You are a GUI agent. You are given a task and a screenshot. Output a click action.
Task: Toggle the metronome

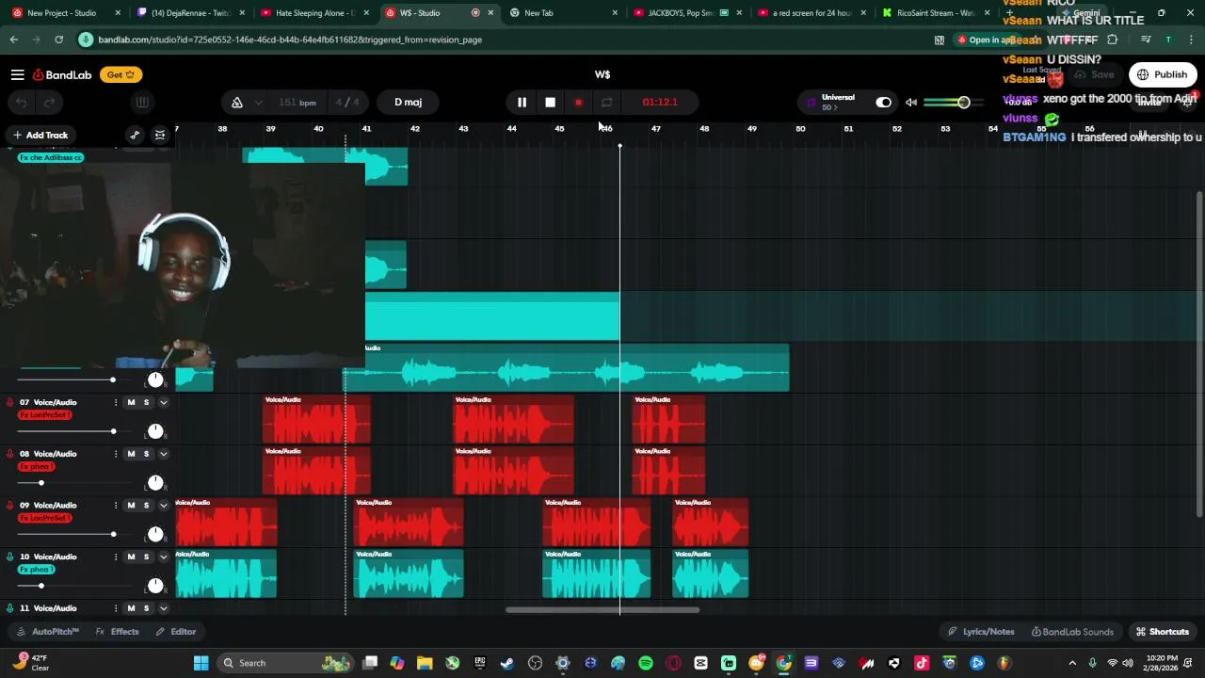[x=237, y=102]
